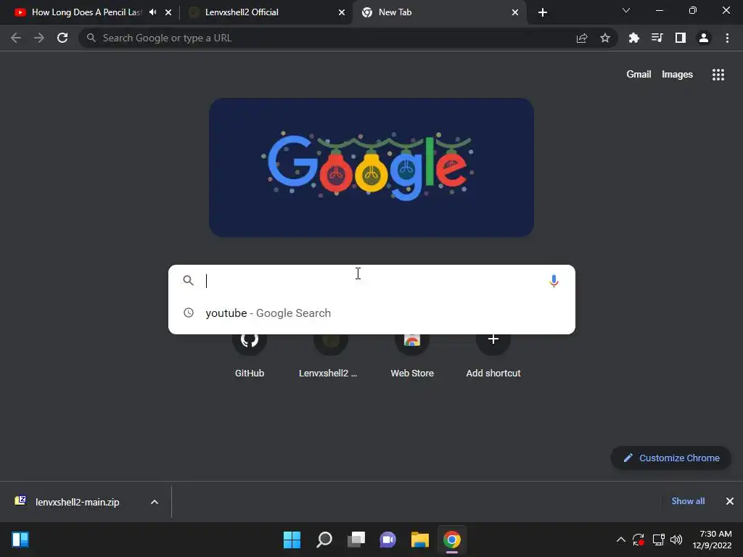Open the clock and date panel
The height and width of the screenshot is (557, 743).
pyautogui.click(x=713, y=540)
